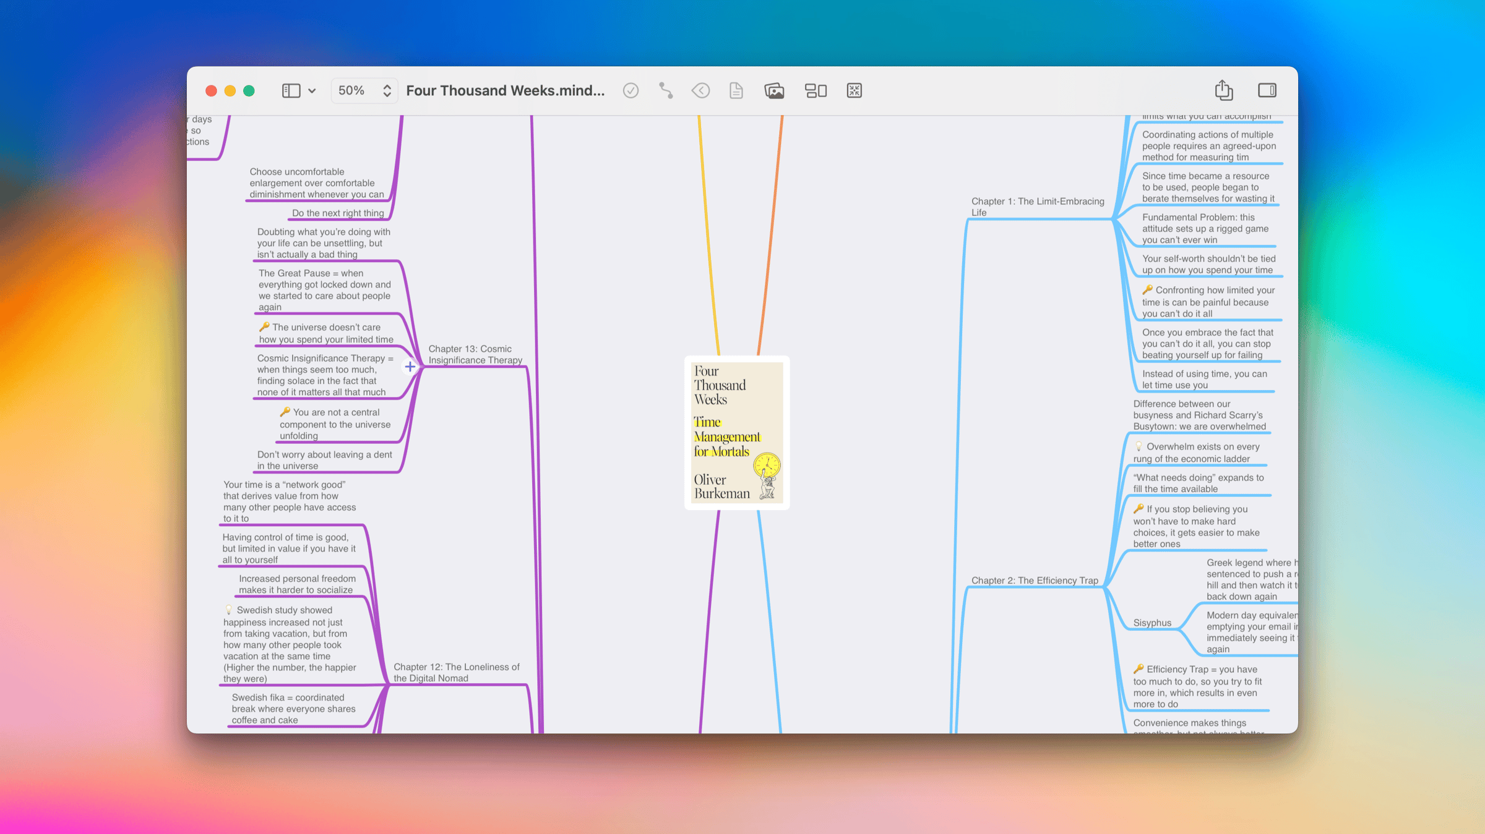Click the 'Do the next right thing' node
The height and width of the screenshot is (834, 1485).
(x=338, y=213)
